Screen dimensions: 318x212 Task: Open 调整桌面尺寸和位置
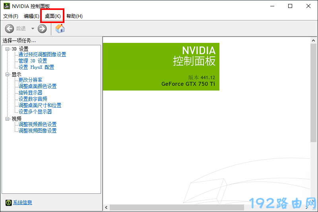(40, 105)
